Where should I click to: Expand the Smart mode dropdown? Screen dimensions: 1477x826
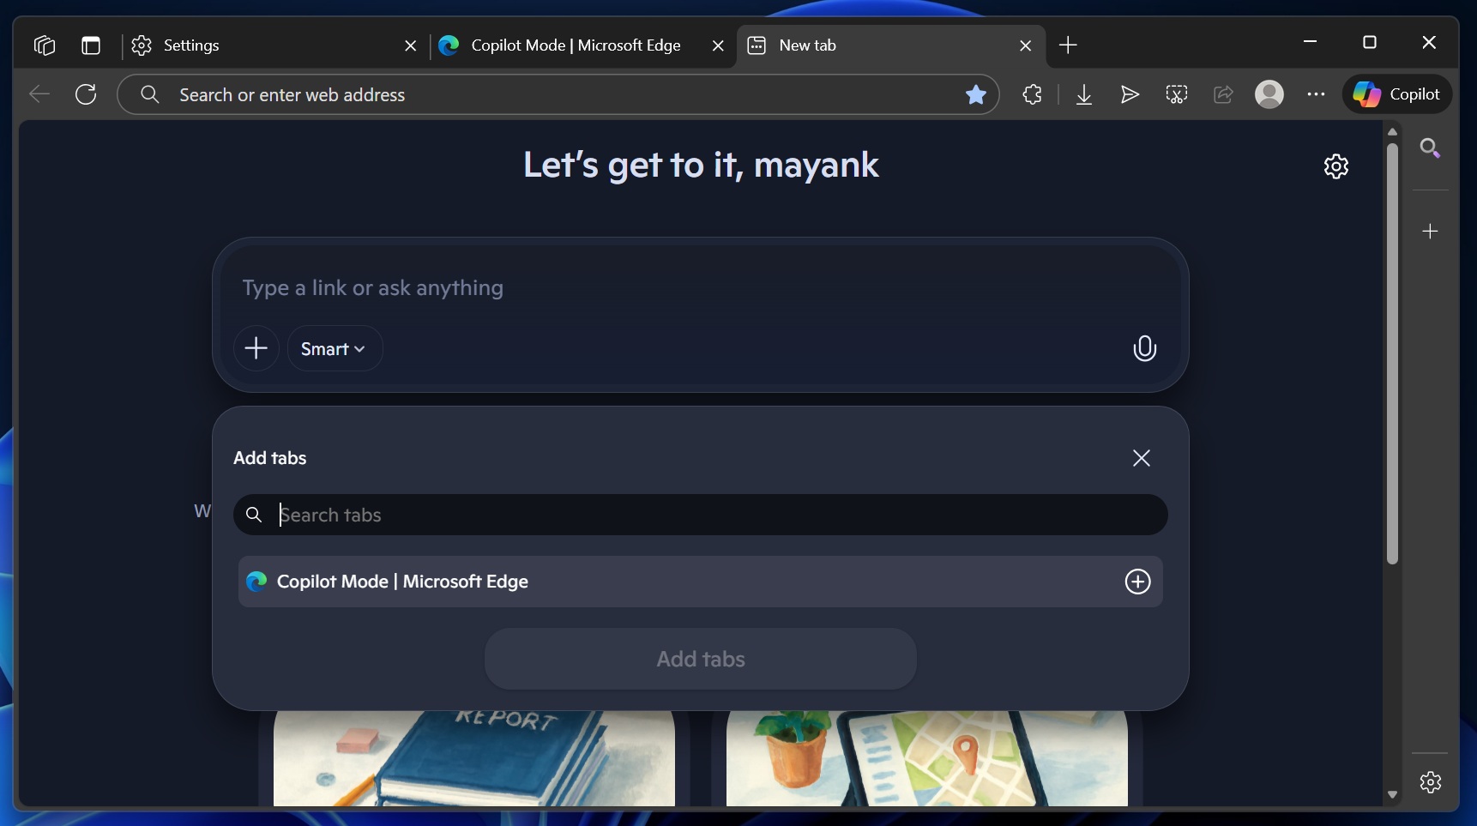335,348
